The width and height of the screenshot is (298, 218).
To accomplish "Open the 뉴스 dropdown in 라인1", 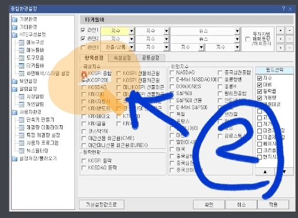I will pyautogui.click(x=237, y=31).
